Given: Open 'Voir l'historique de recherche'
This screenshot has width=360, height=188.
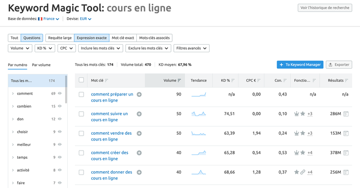Looking at the screenshot, I should [325, 8].
